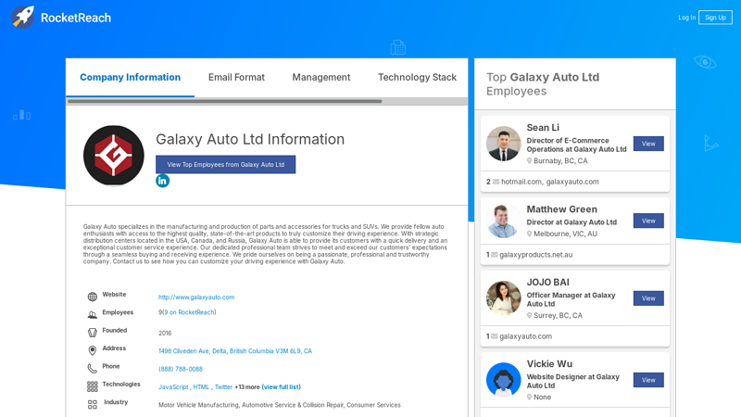The width and height of the screenshot is (741, 417).
Task: Open the 1498 Cliveden Ave address link
Action: [235, 351]
